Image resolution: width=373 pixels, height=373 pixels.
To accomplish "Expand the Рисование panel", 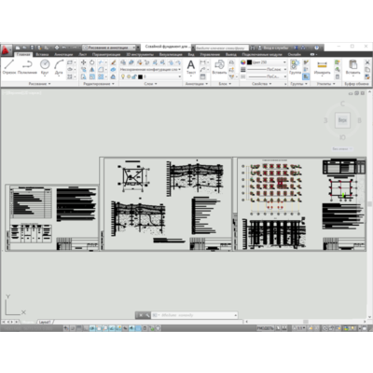I will [x=39, y=84].
